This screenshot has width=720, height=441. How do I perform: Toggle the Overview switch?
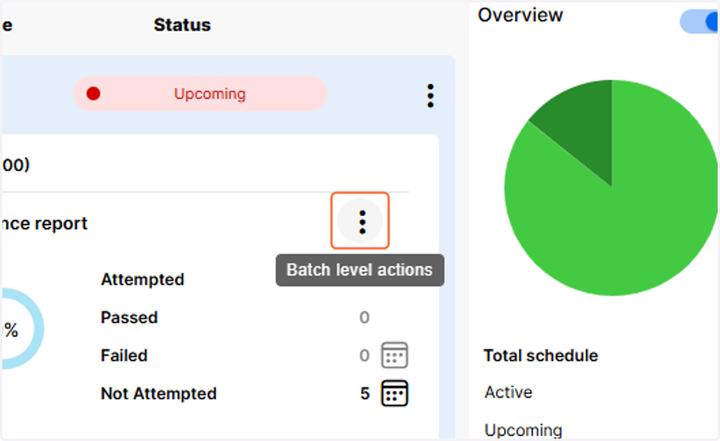700,22
